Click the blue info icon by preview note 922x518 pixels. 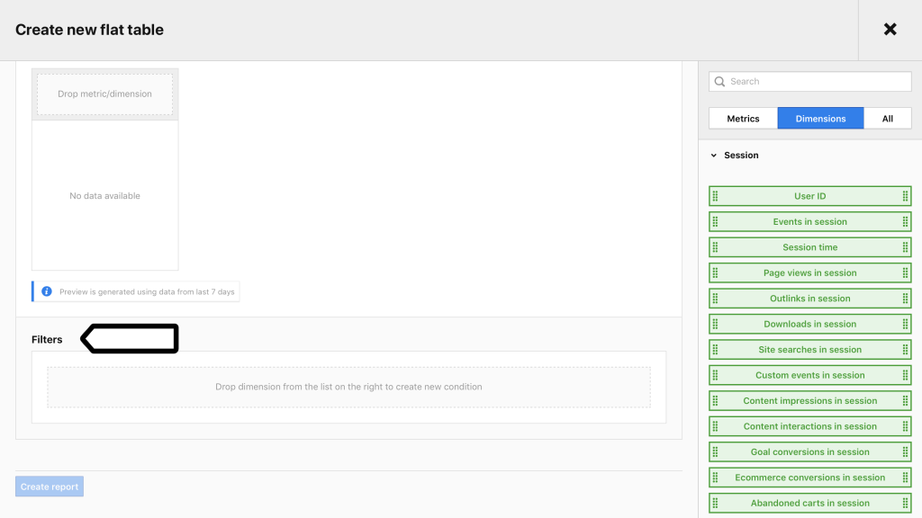[47, 291]
